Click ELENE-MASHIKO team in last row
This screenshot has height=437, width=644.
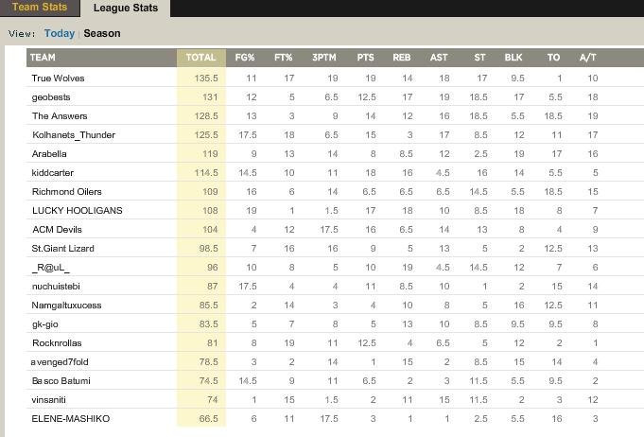71,419
